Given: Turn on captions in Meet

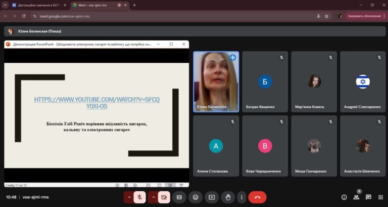Looking at the screenshot, I should point(179,197).
